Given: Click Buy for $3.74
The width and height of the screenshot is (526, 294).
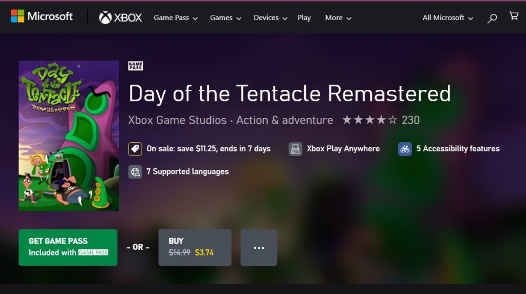Looking at the screenshot, I should point(195,247).
